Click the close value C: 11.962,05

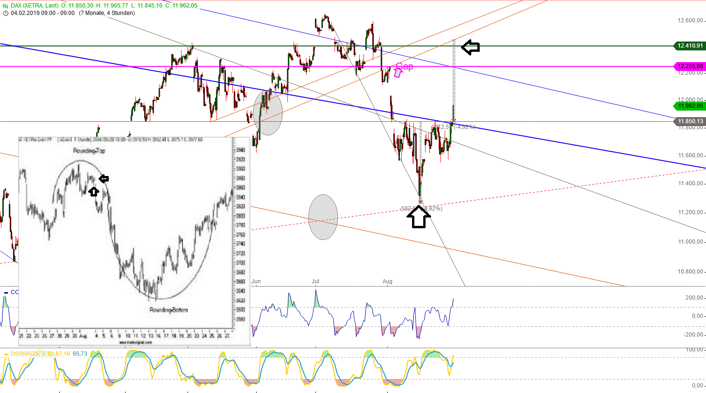click(182, 6)
